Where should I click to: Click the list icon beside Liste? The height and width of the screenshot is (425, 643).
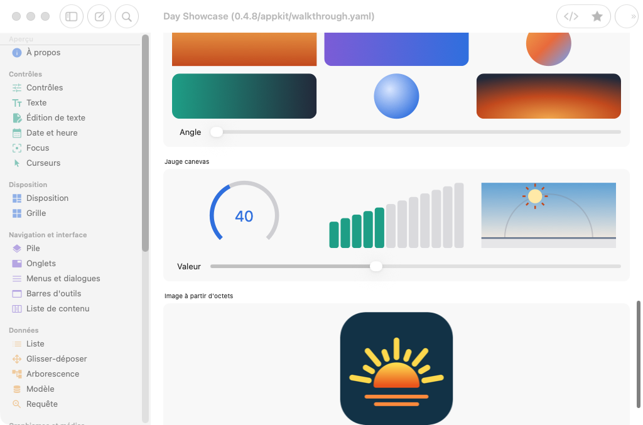point(17,344)
